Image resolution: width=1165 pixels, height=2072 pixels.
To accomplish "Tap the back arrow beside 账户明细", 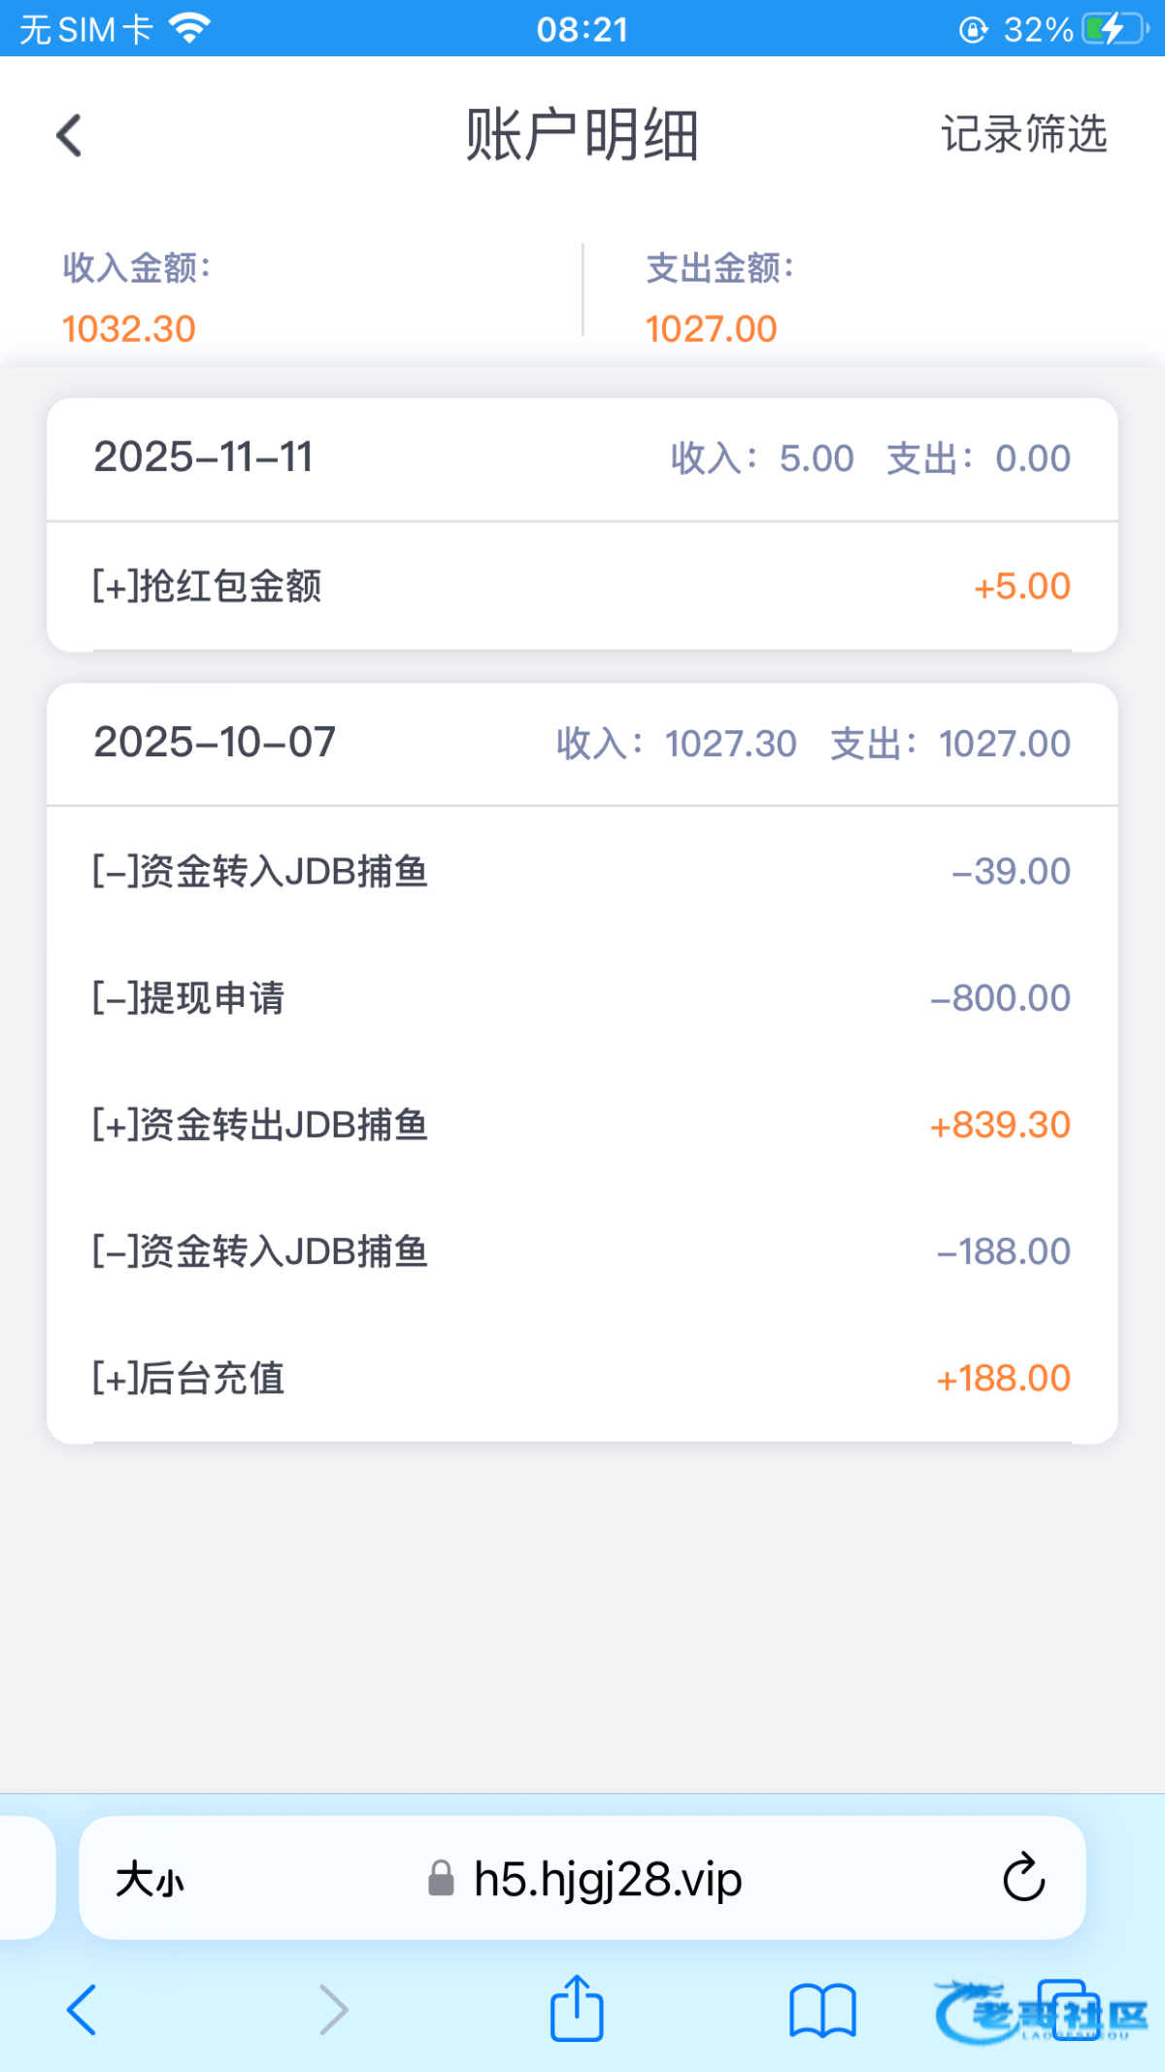I will pyautogui.click(x=70, y=135).
